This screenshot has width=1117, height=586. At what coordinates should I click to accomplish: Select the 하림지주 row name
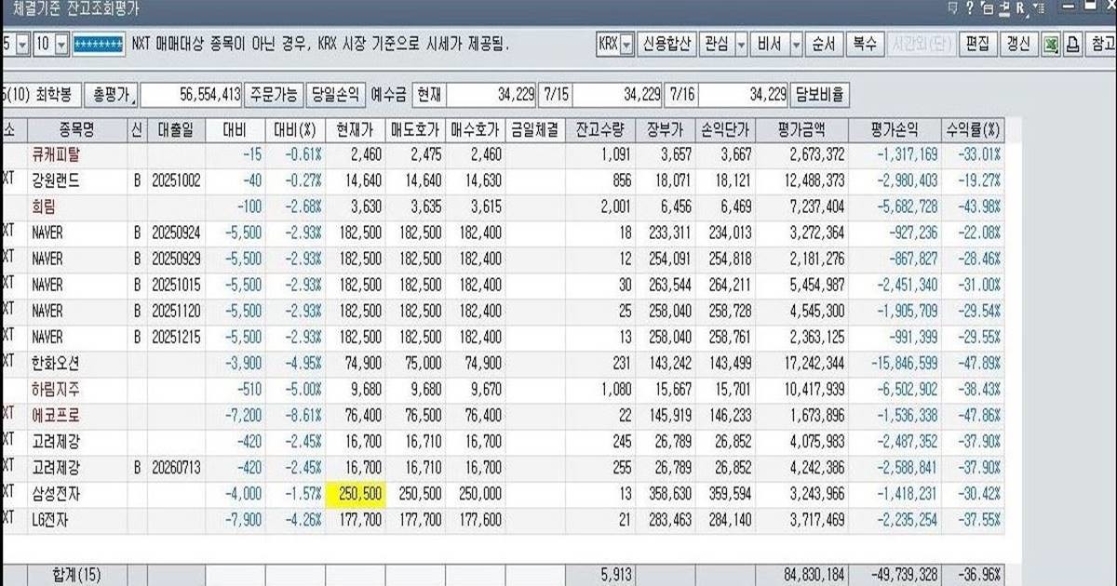tap(56, 389)
